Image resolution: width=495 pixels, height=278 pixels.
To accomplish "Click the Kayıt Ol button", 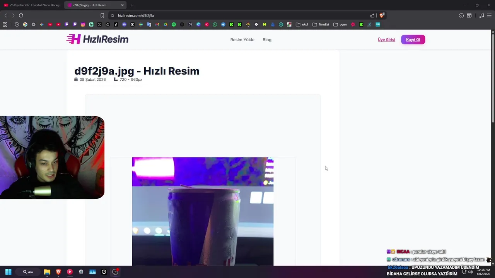I will click(413, 40).
